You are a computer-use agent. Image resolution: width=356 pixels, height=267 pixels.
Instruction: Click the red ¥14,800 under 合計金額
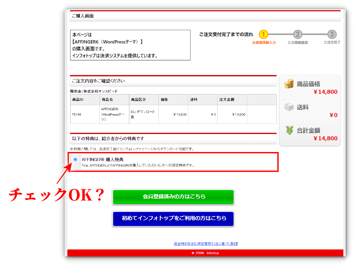click(325, 139)
